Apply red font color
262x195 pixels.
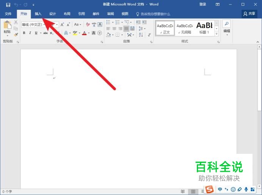[84, 33]
